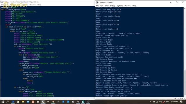The height and width of the screenshot is (104, 186).
Task: Click shell line '(1) Remove by Name'
Action: (x=106, y=68)
